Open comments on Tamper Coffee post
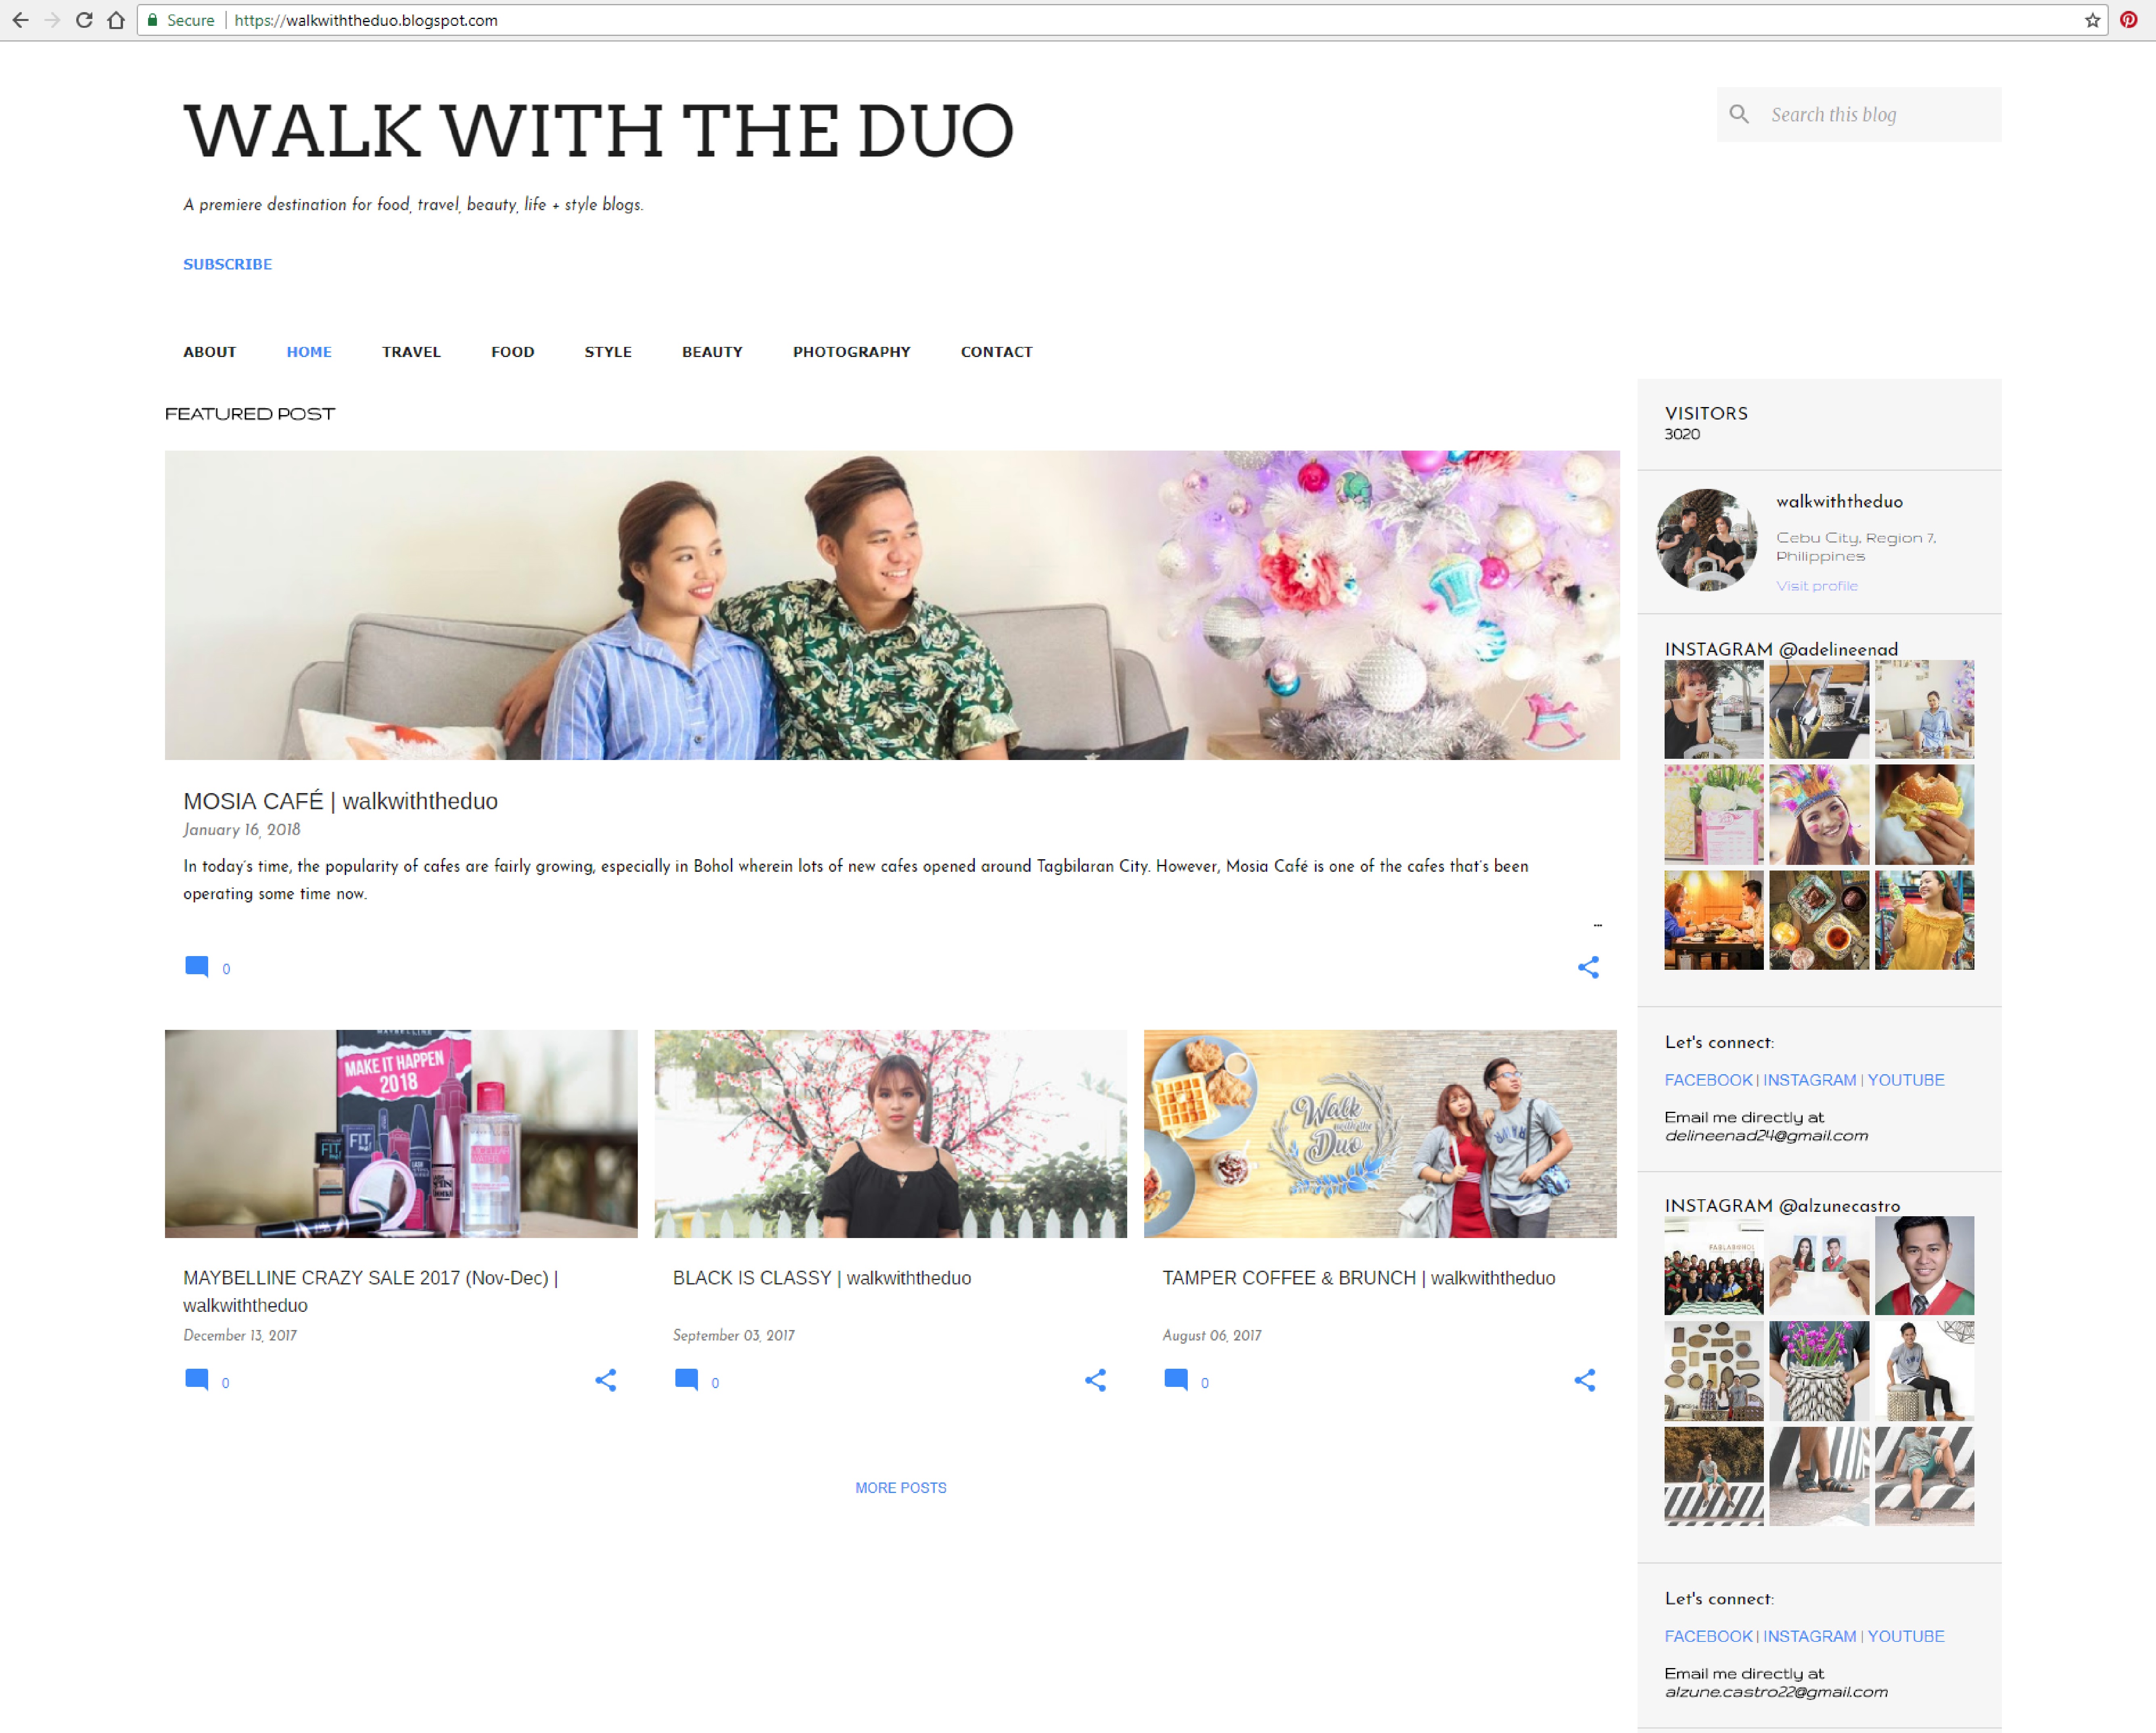The height and width of the screenshot is (1733, 2156). point(1176,1380)
